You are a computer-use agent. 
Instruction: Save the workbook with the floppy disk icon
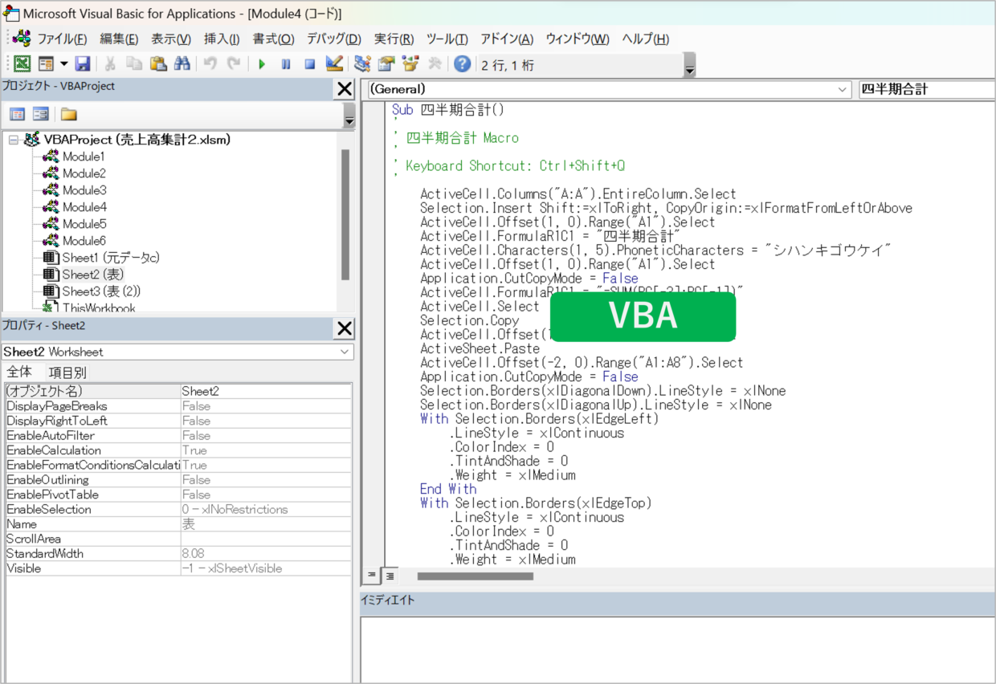(x=82, y=64)
